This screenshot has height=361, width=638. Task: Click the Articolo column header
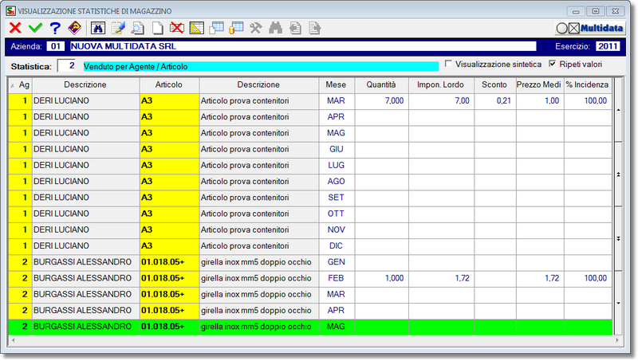pyautogui.click(x=169, y=85)
